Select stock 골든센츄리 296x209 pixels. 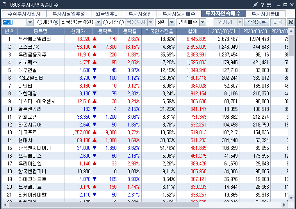pos(30,109)
